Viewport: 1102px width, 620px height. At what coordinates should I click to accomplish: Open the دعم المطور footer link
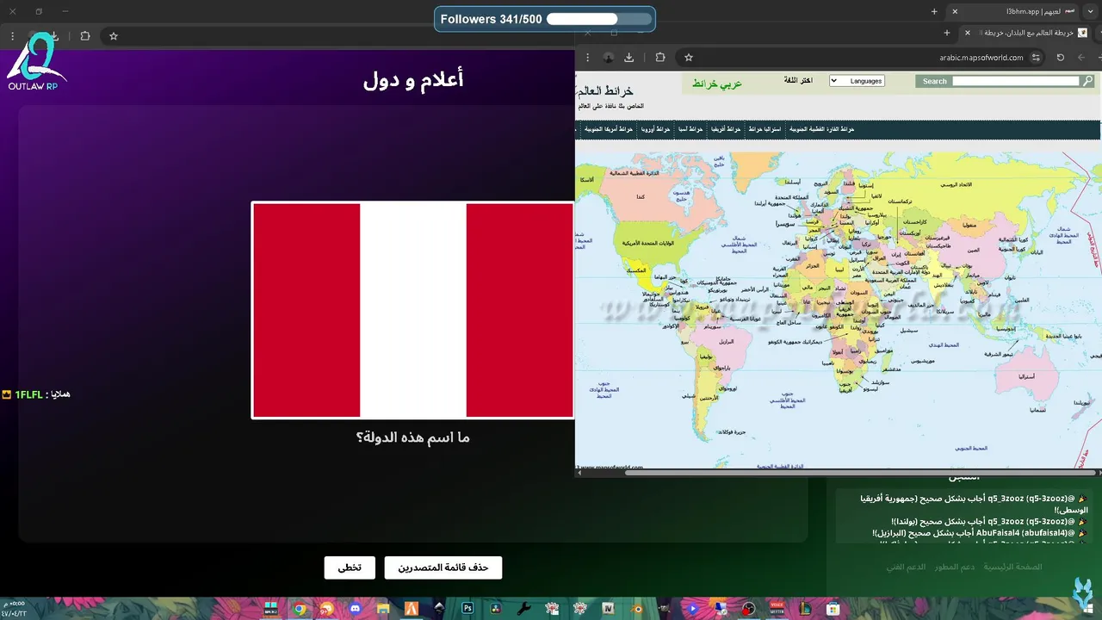pos(955,567)
